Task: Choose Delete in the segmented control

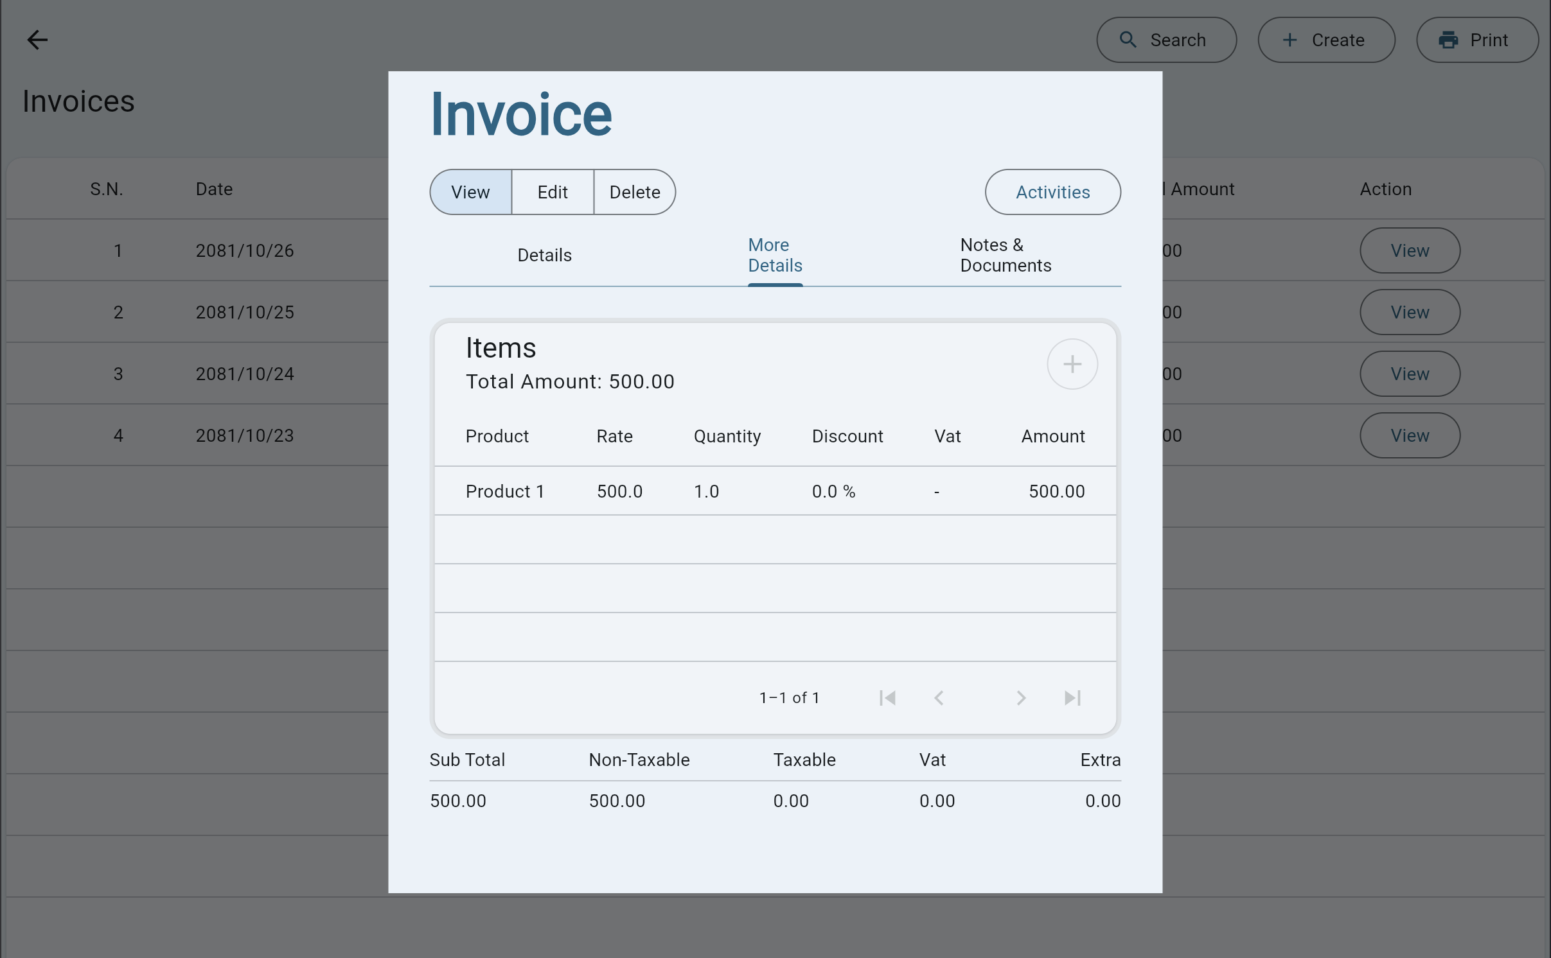Action: (634, 192)
